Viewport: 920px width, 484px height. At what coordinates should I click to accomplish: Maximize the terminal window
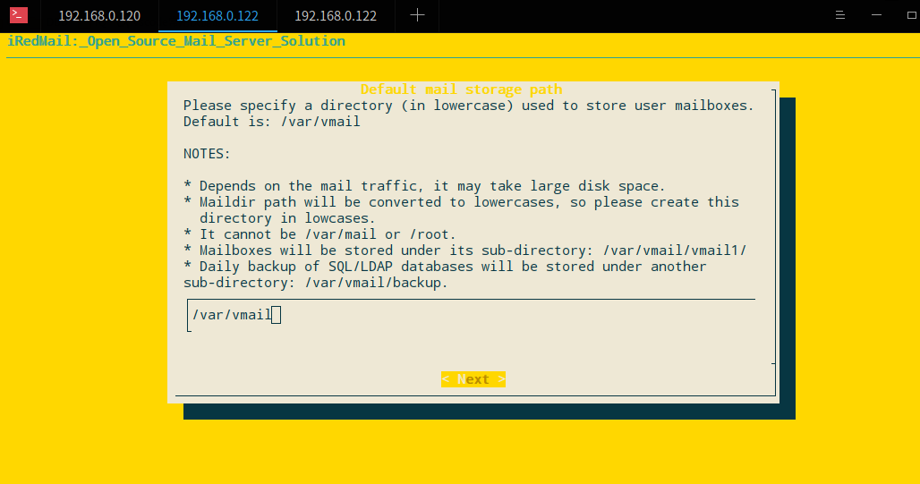coord(912,15)
